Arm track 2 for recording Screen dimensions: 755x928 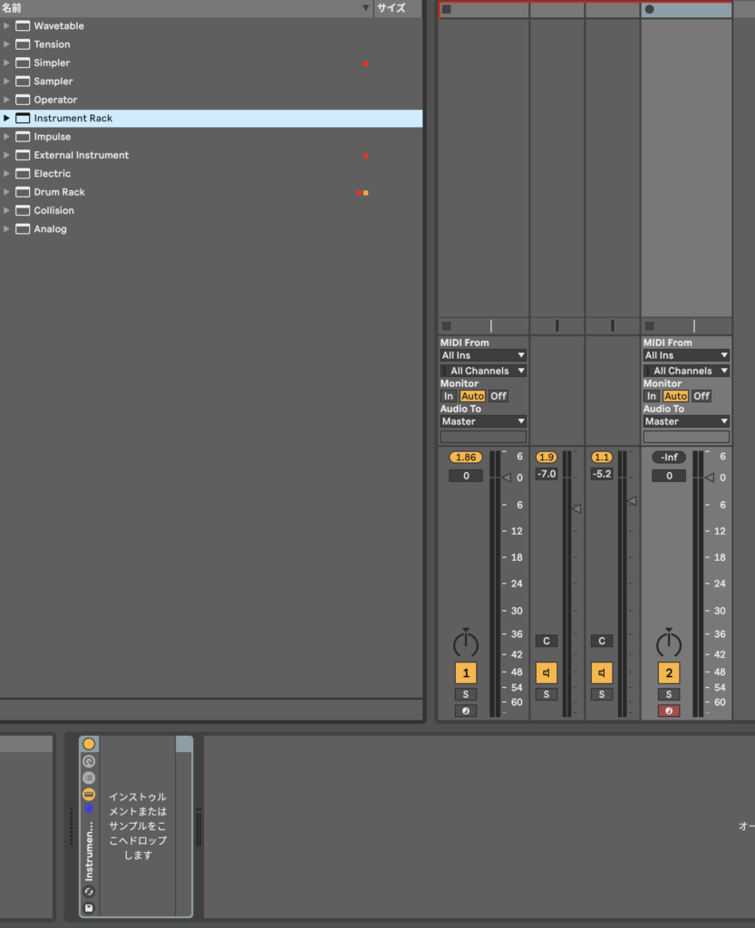668,710
